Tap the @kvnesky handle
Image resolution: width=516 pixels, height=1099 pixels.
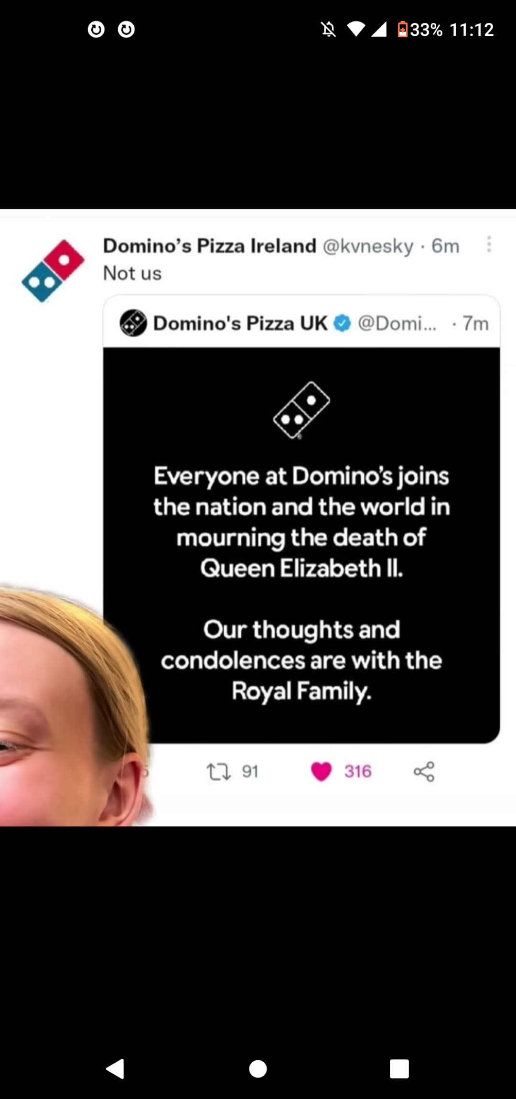[x=368, y=247]
